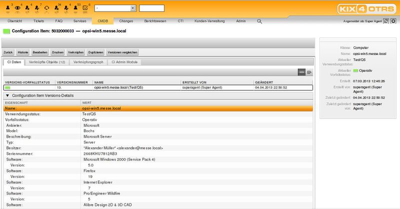Viewport: 400px width, 209px height.
Task: Click the owner value Alexander Müller
Action: [123, 148]
